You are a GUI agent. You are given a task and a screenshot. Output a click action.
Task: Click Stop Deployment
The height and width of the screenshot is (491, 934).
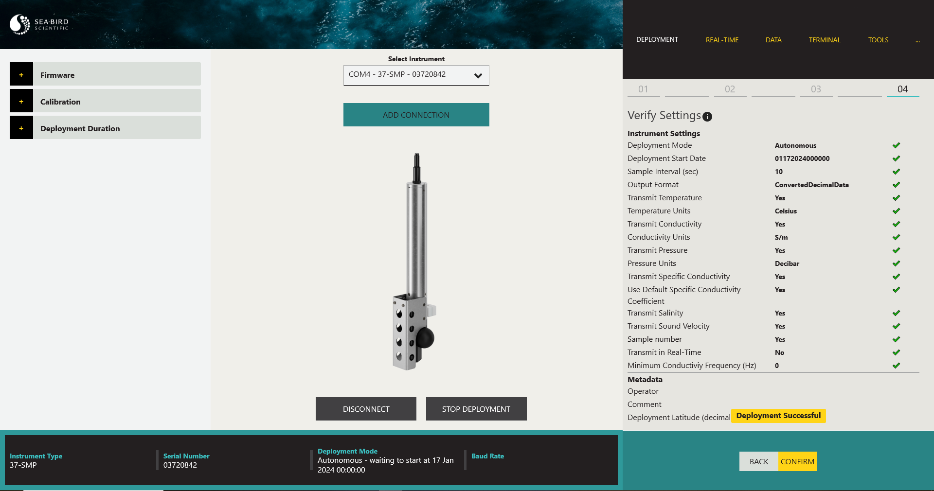[x=476, y=409]
